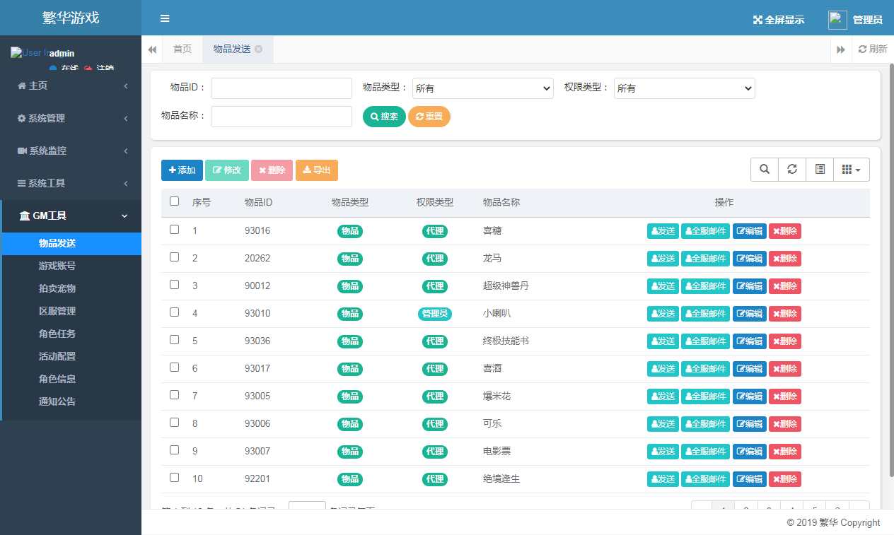Click 刷新 refresh in tab bar
The image size is (894, 535).
tap(872, 49)
